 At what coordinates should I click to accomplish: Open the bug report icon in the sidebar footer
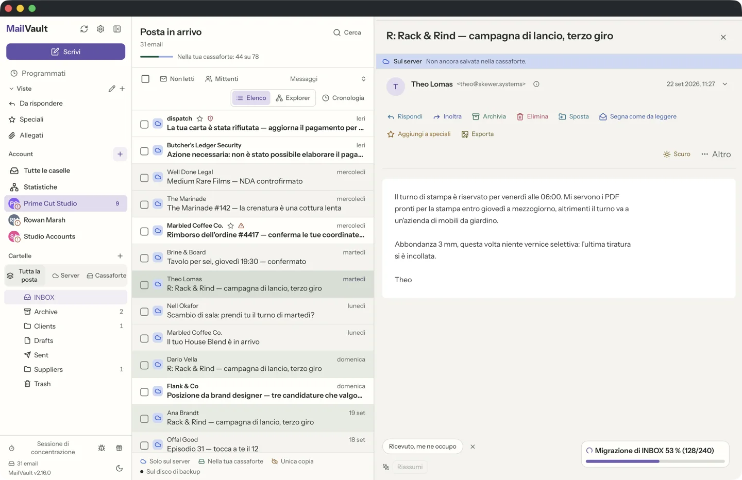(x=102, y=448)
